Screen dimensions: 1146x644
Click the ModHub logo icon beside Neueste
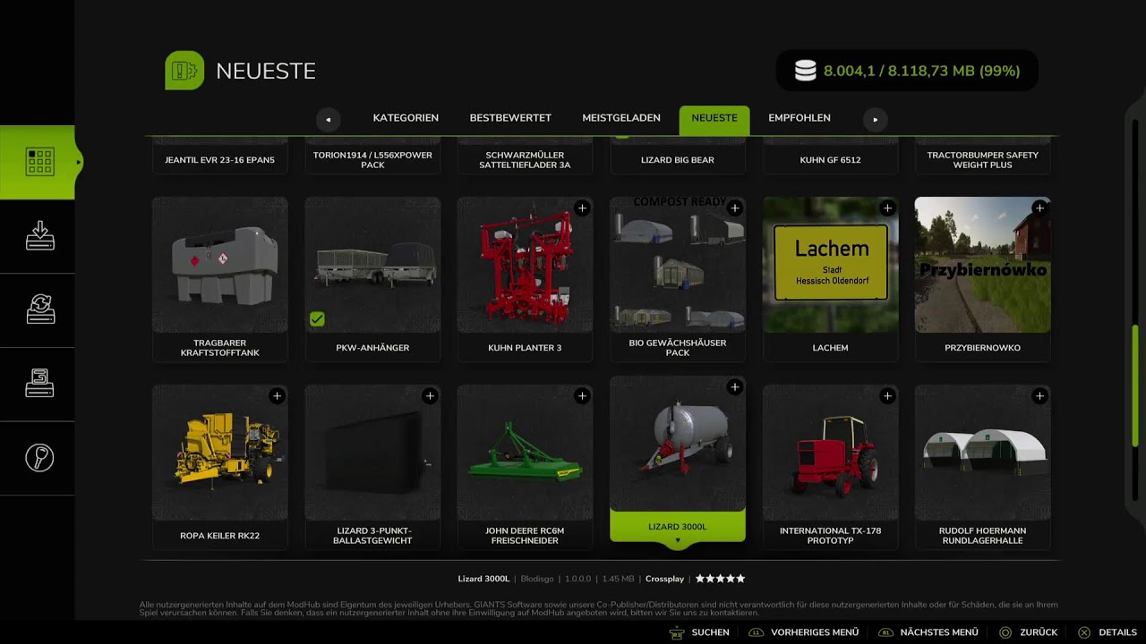coord(184,71)
